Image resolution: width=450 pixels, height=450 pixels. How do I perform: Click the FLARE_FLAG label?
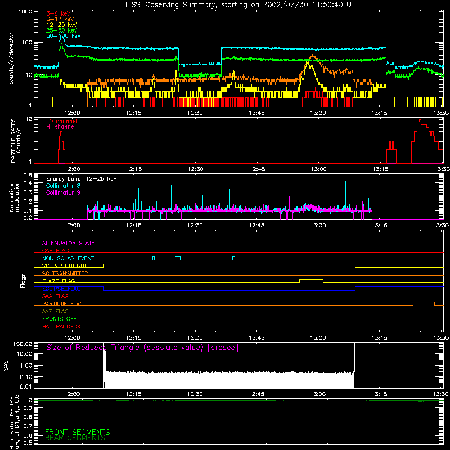pyautogui.click(x=58, y=281)
